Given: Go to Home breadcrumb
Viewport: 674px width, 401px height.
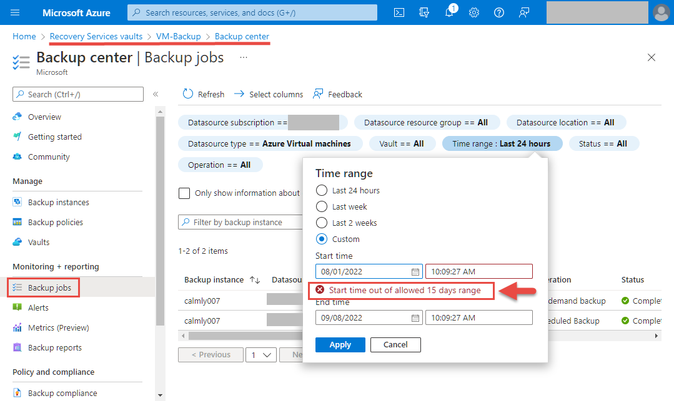Looking at the screenshot, I should [24, 37].
